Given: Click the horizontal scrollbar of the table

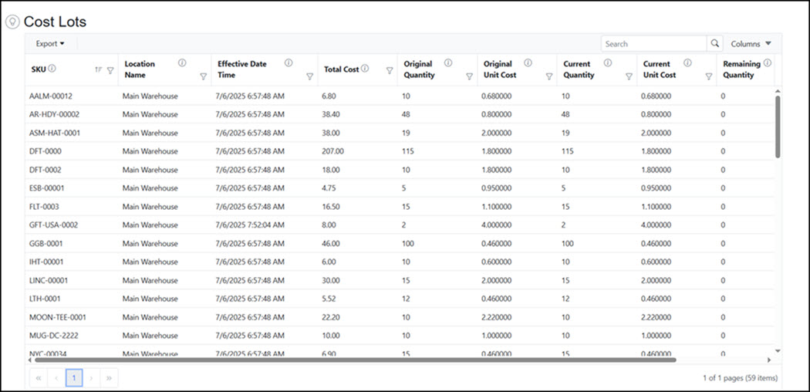Looking at the screenshot, I should pos(355,360).
